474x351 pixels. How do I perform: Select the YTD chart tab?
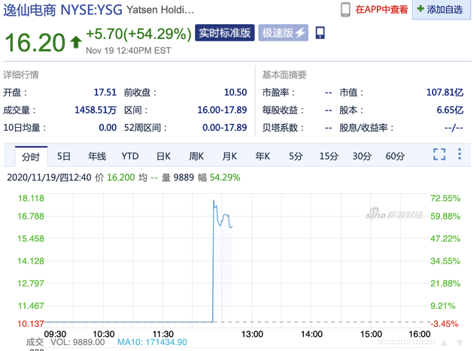(x=130, y=156)
